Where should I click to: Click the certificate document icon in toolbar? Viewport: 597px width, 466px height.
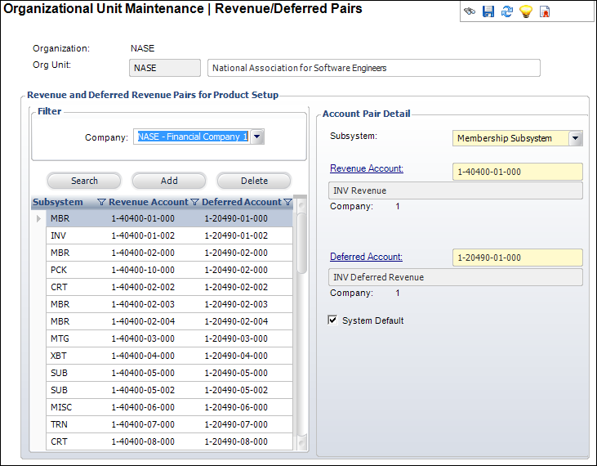pyautogui.click(x=545, y=11)
